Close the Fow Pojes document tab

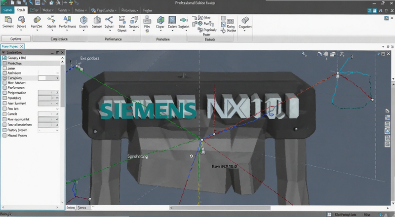click(21, 46)
